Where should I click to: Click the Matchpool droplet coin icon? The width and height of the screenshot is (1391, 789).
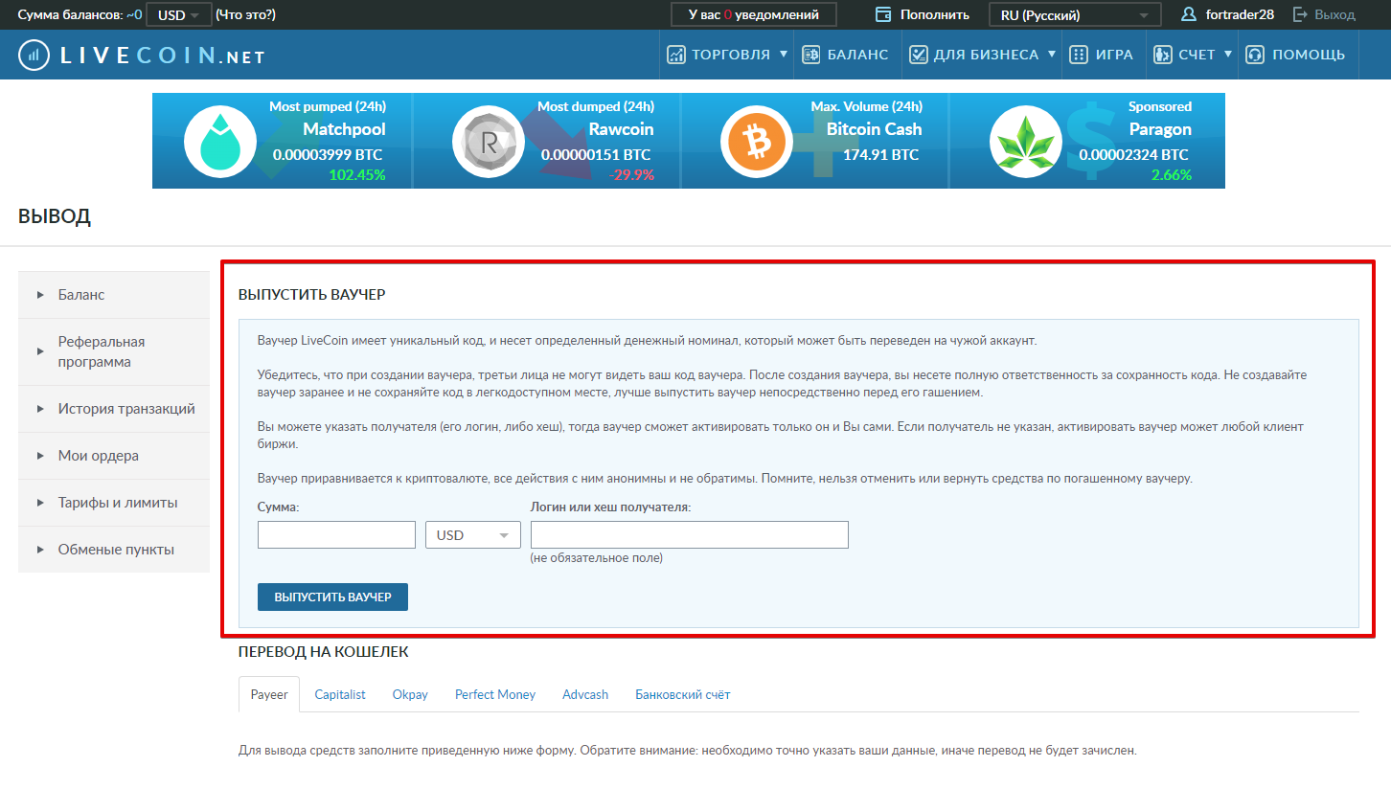pos(218,141)
